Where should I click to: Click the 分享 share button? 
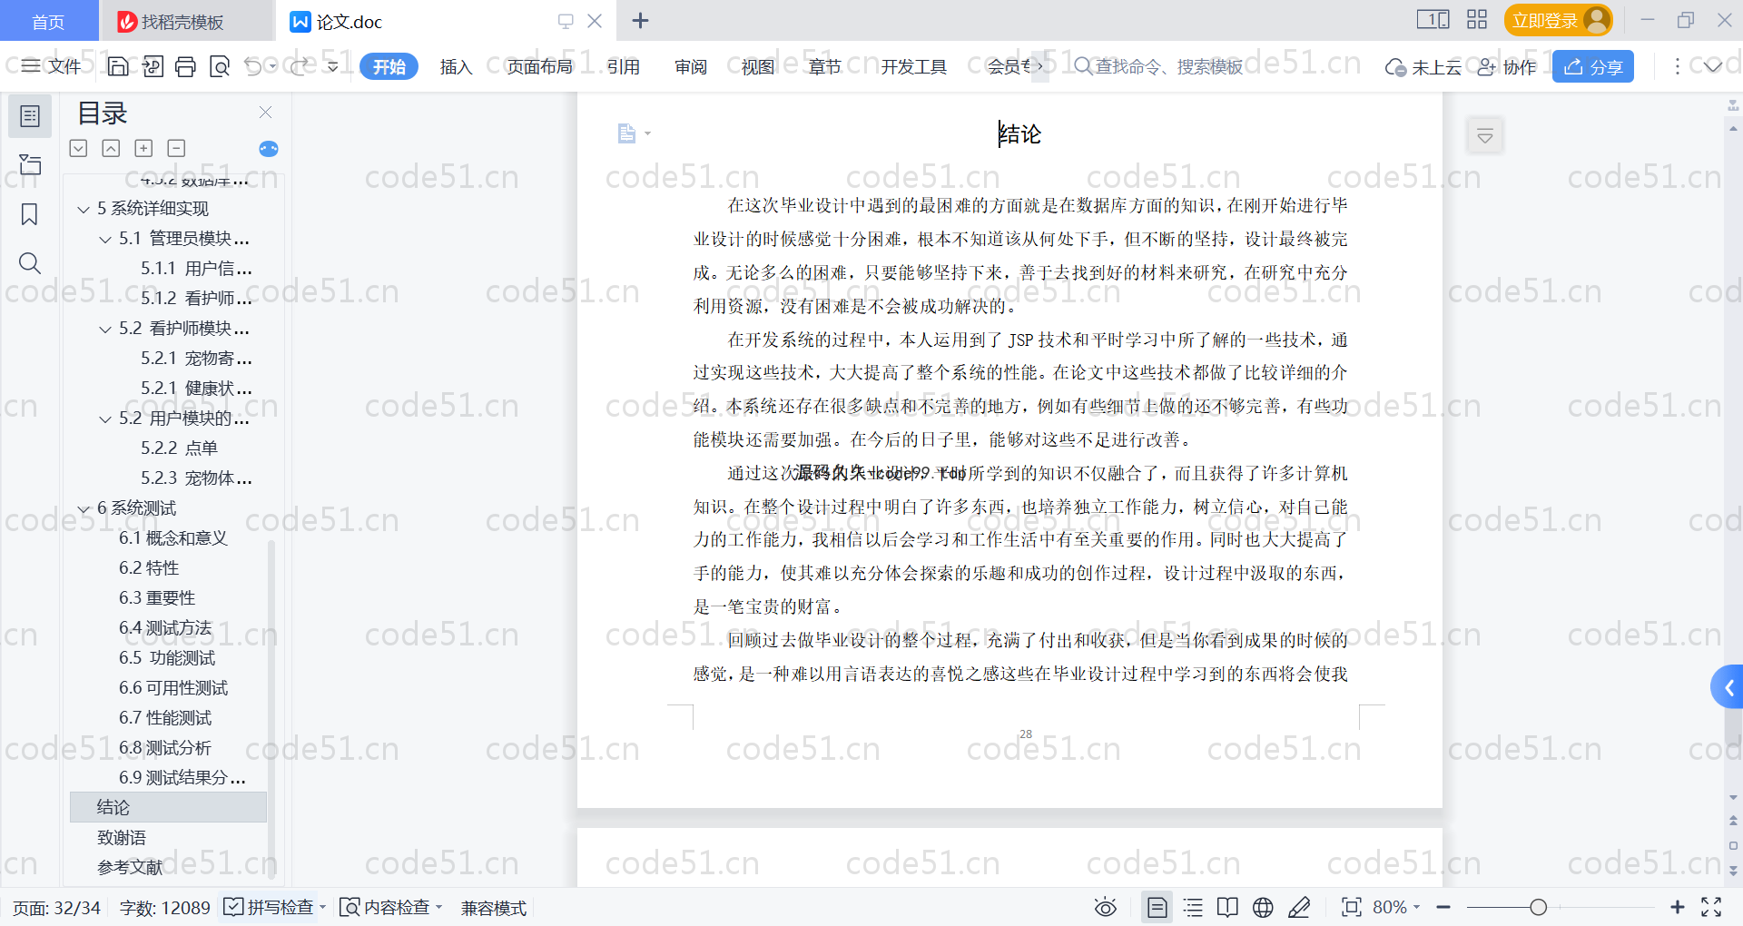tap(1593, 66)
